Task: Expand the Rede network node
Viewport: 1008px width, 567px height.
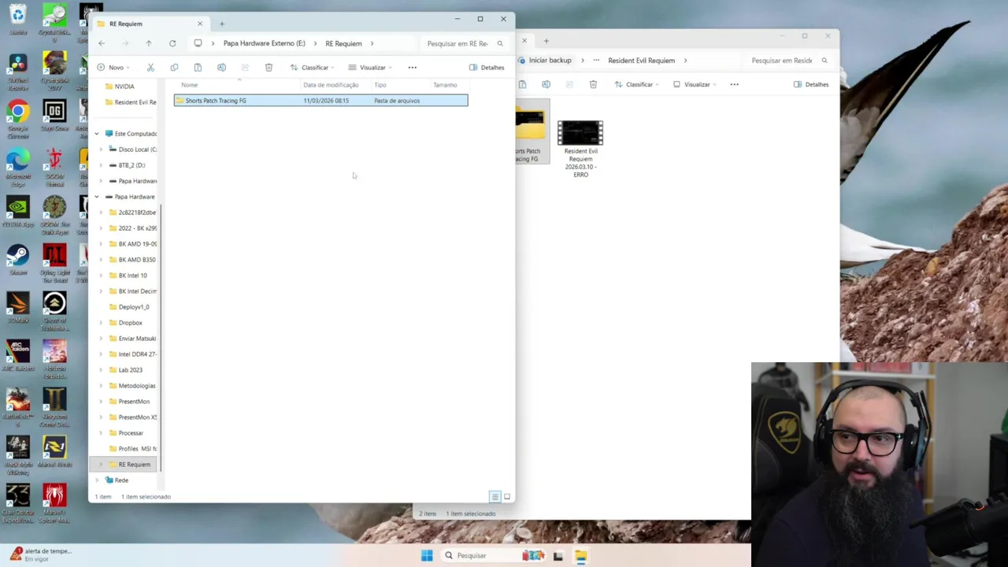Action: point(97,480)
